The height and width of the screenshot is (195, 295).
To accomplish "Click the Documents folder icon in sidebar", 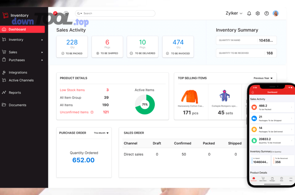I will point(4,105).
